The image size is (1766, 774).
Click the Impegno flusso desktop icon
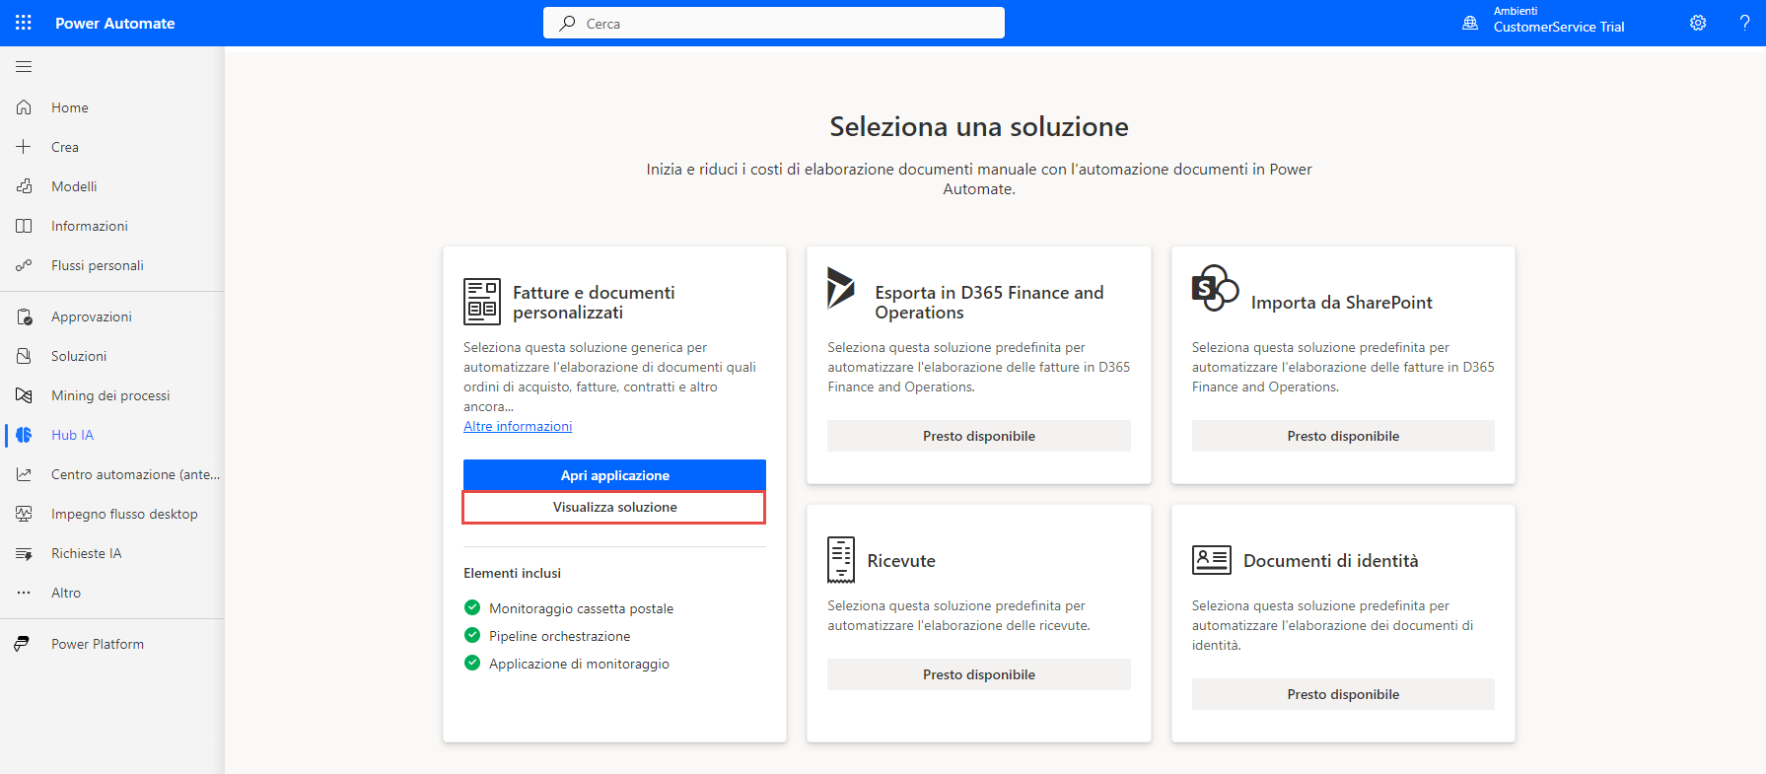pyautogui.click(x=24, y=514)
